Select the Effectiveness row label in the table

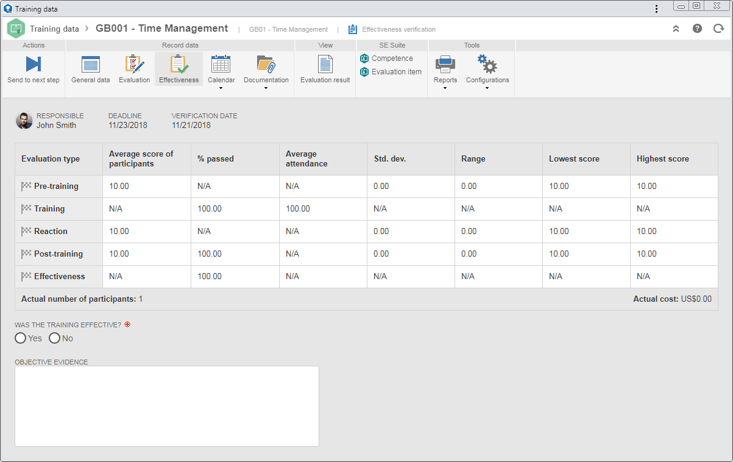point(60,276)
